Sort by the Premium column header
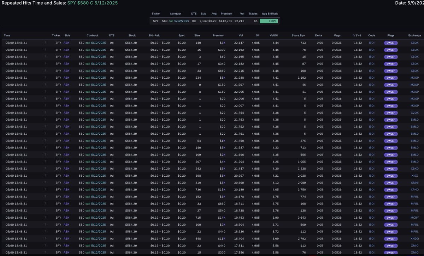 (x=218, y=35)
